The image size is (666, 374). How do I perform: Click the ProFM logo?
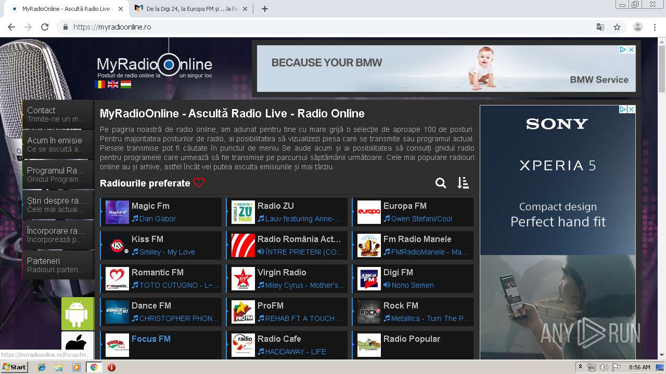click(x=243, y=312)
